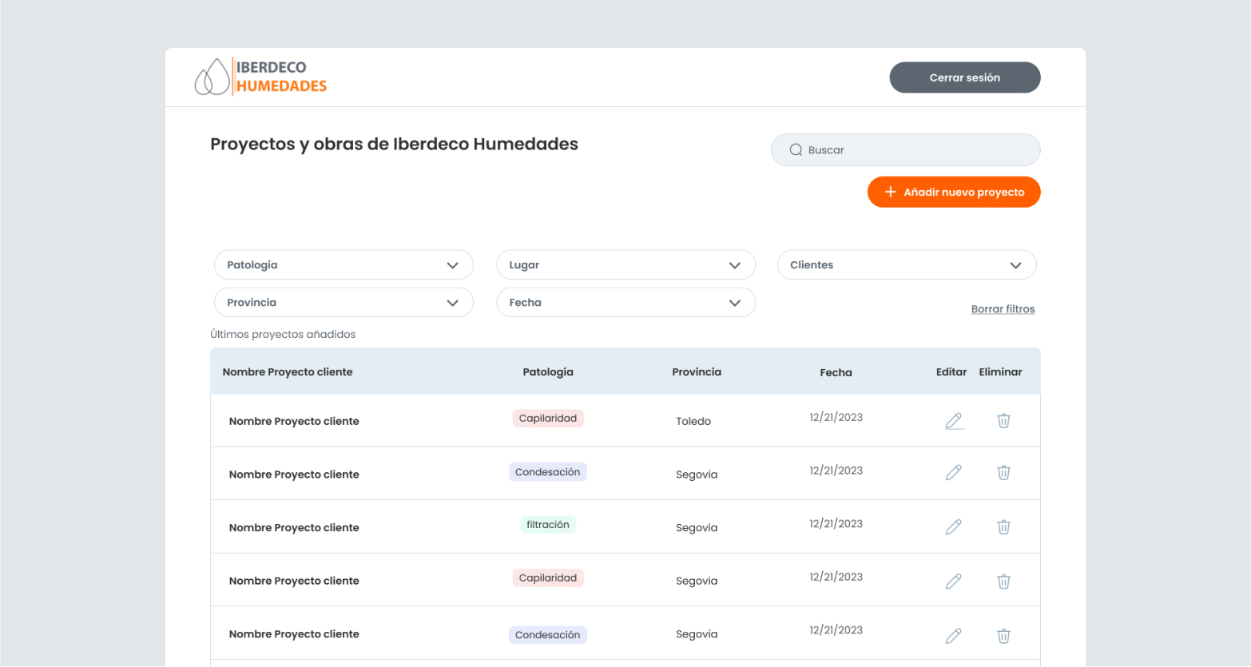Click the pencil icon in the last visible row
Screen dimensions: 1251x667
pyautogui.click(x=953, y=636)
